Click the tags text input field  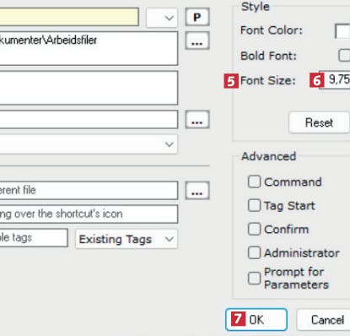[34, 238]
